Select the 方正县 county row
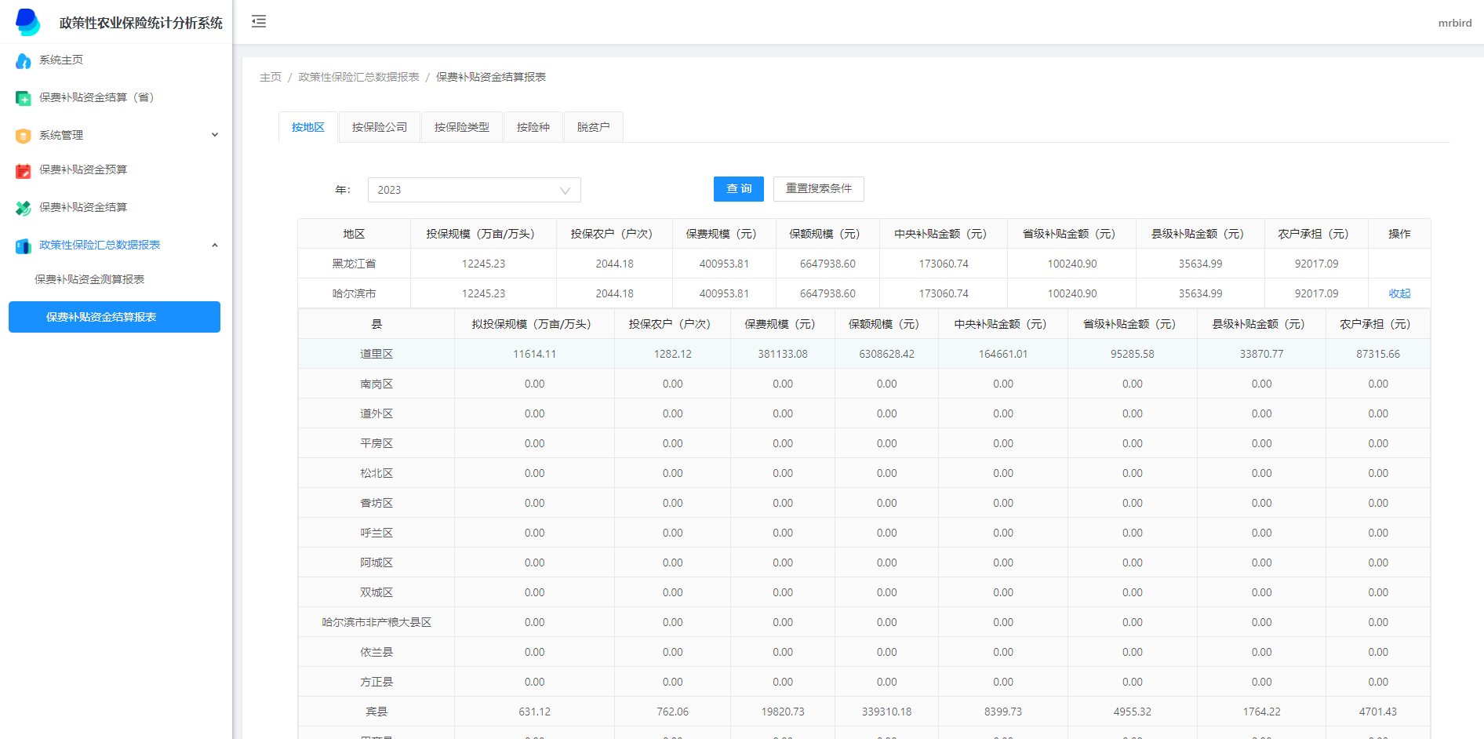Viewport: 1484px width, 739px height. pos(864,682)
